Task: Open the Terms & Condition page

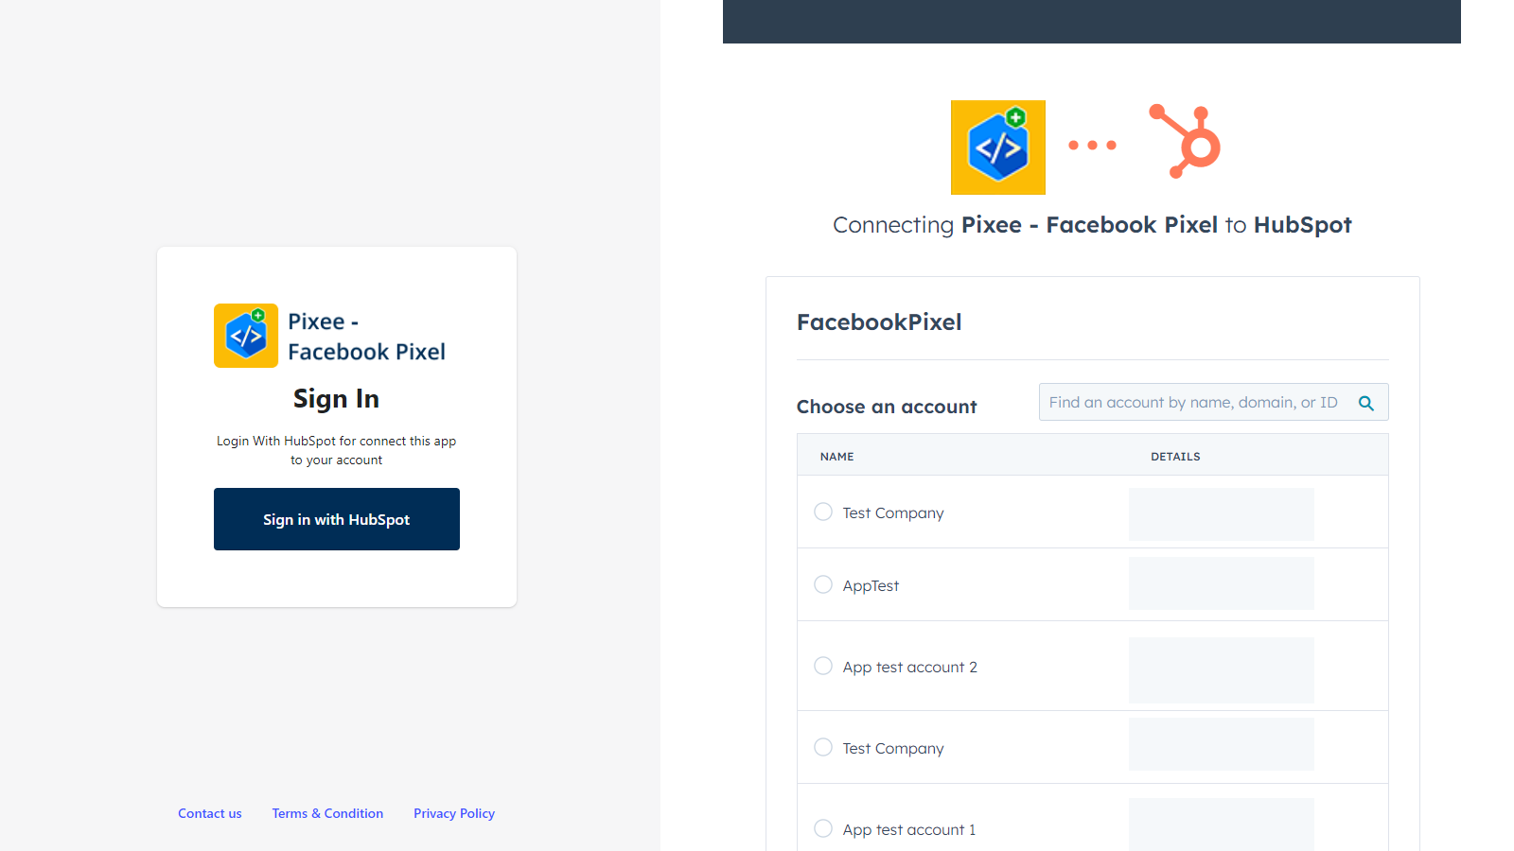Action: [x=327, y=813]
